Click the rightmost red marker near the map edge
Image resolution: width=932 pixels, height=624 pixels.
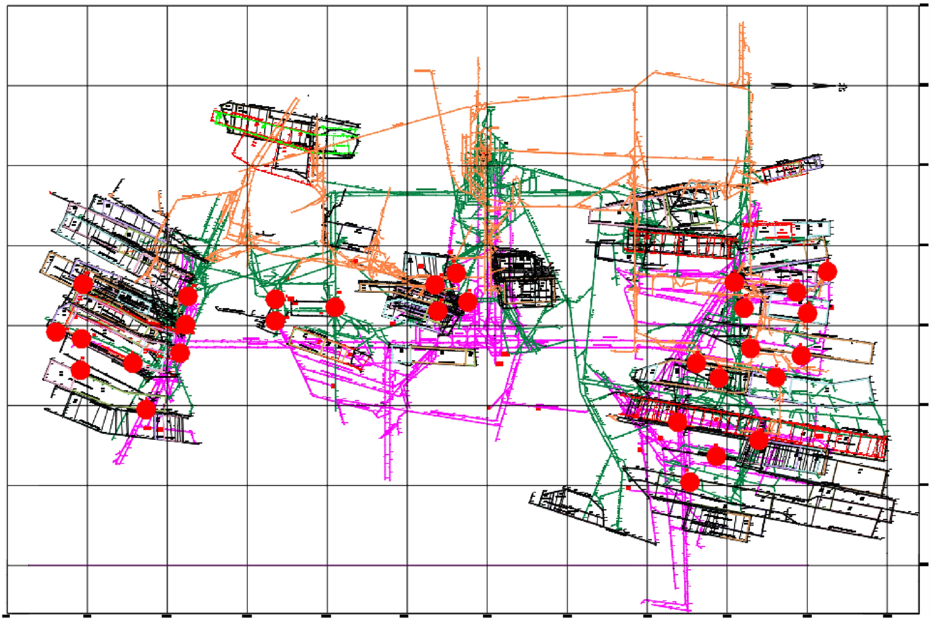coord(827,272)
